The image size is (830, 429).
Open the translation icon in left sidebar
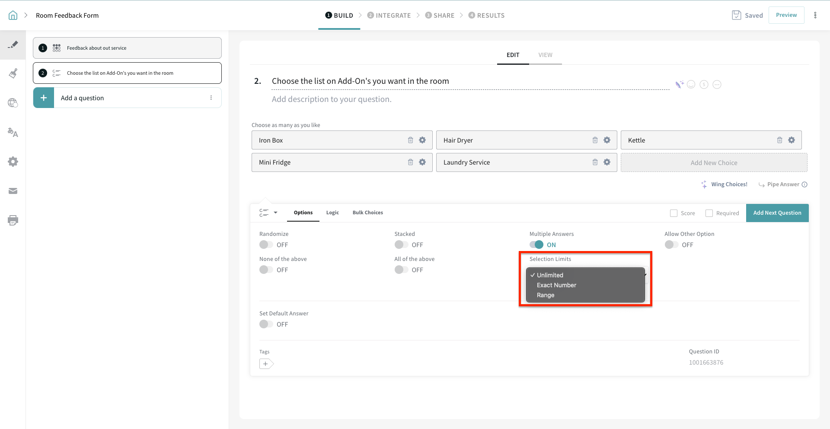13,133
